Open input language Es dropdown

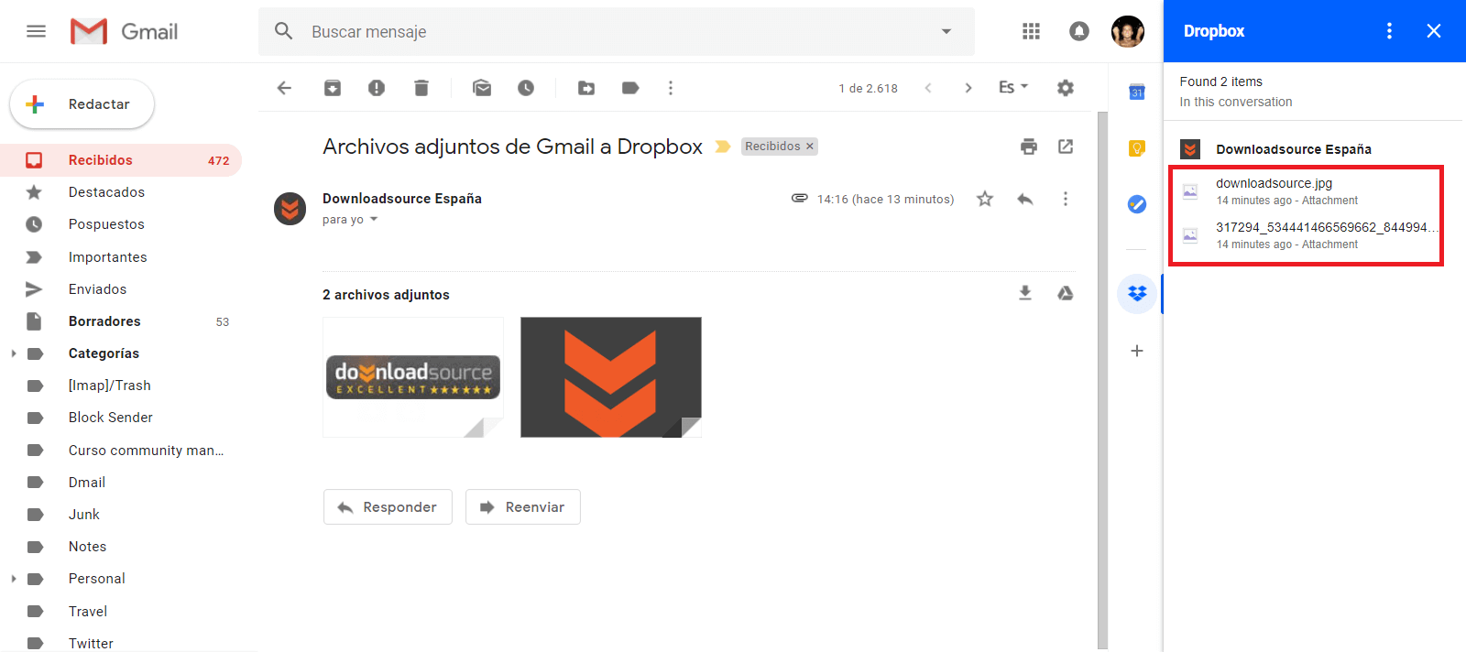point(1013,87)
